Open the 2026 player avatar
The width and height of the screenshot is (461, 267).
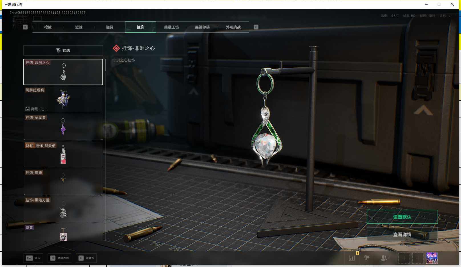point(432,258)
